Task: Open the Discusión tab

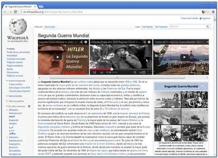Action: (50, 27)
